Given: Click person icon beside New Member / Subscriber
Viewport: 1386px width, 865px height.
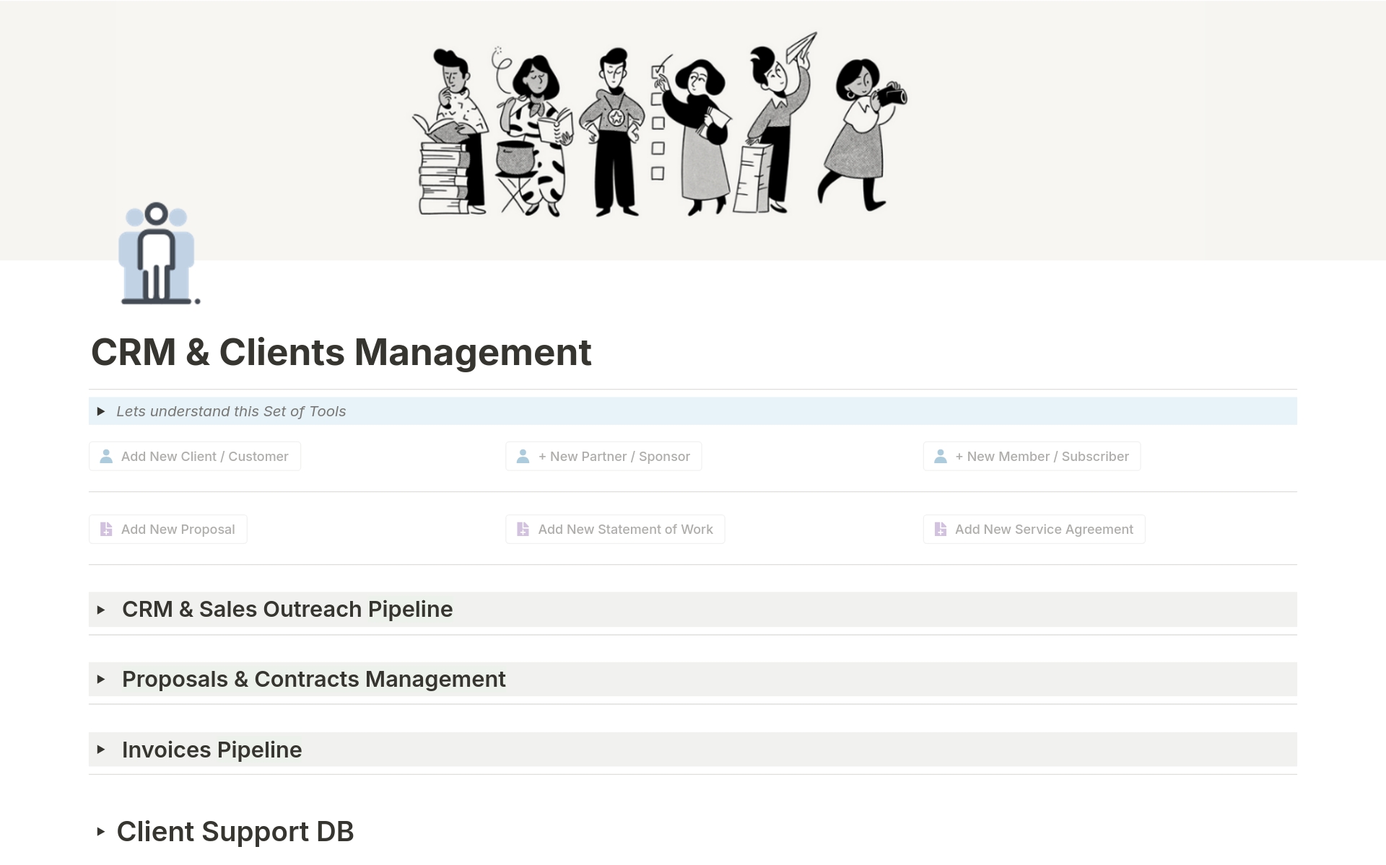Looking at the screenshot, I should click(x=941, y=457).
